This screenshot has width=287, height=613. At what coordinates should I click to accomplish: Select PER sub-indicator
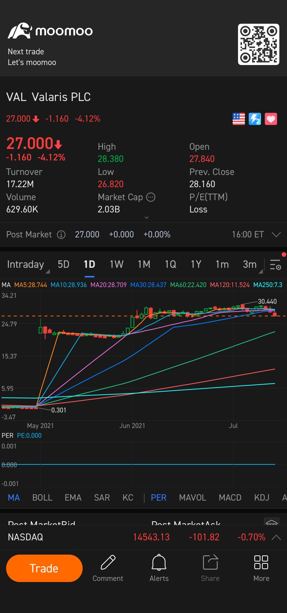coord(158,497)
